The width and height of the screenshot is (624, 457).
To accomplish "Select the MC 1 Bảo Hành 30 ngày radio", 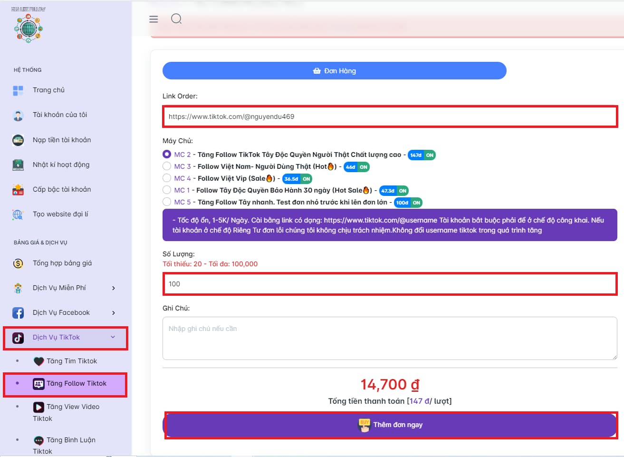I will (x=167, y=190).
